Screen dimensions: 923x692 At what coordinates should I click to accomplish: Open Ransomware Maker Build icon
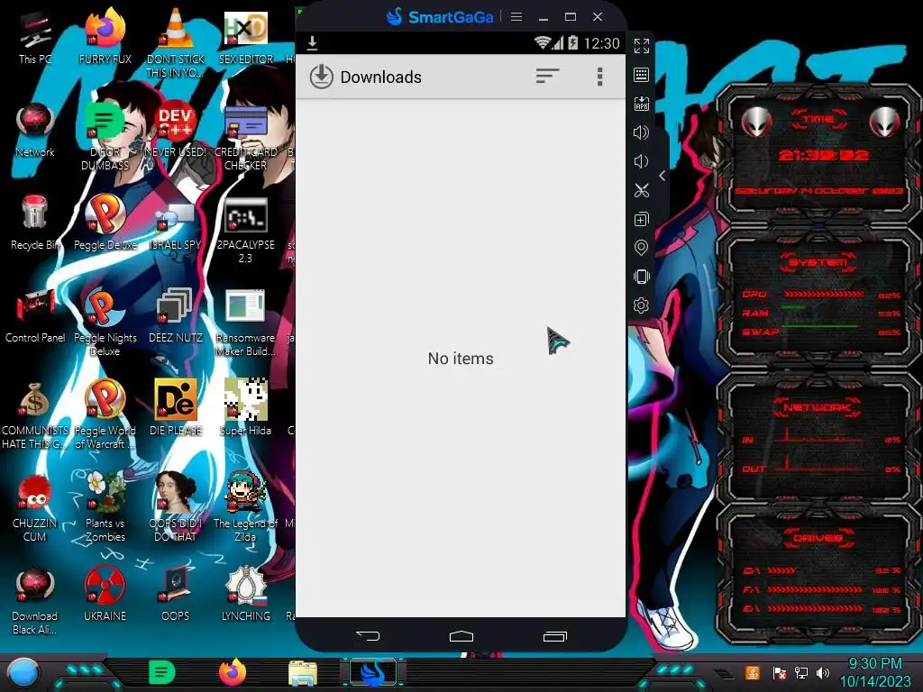tap(245, 306)
